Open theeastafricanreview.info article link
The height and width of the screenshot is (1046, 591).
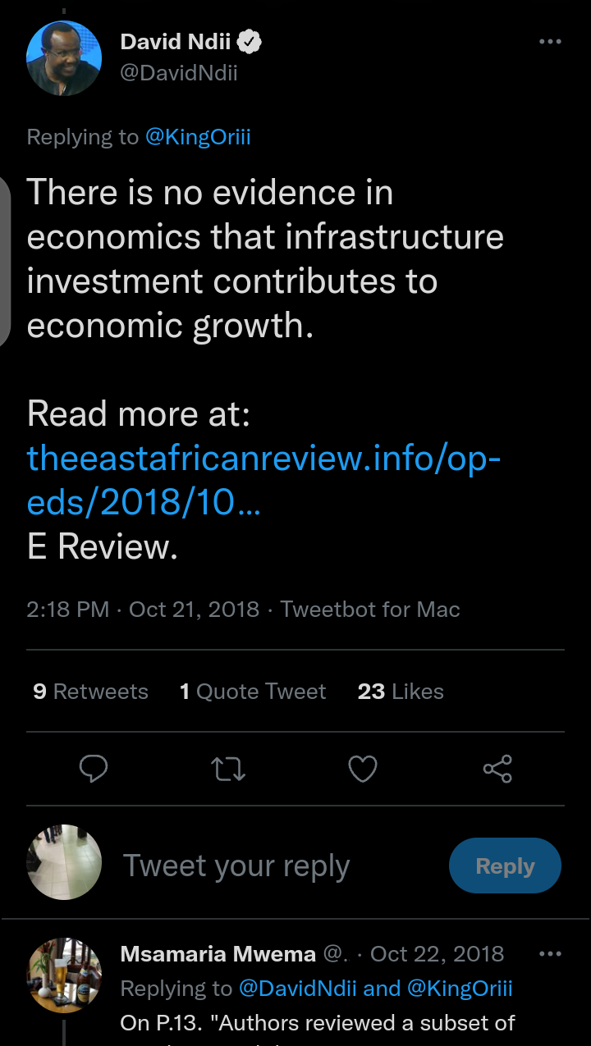click(263, 480)
